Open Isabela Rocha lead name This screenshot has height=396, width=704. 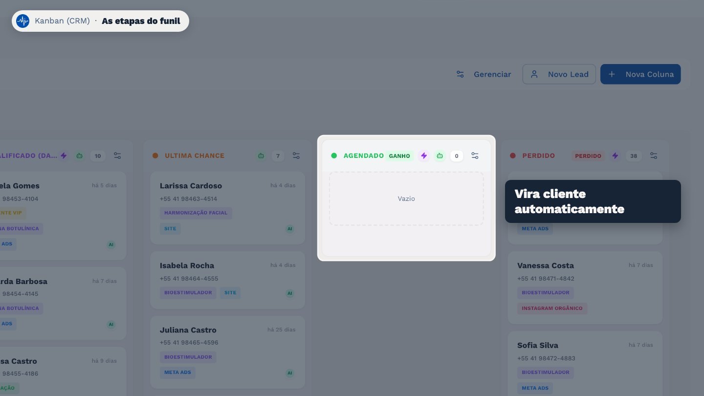tap(187, 265)
